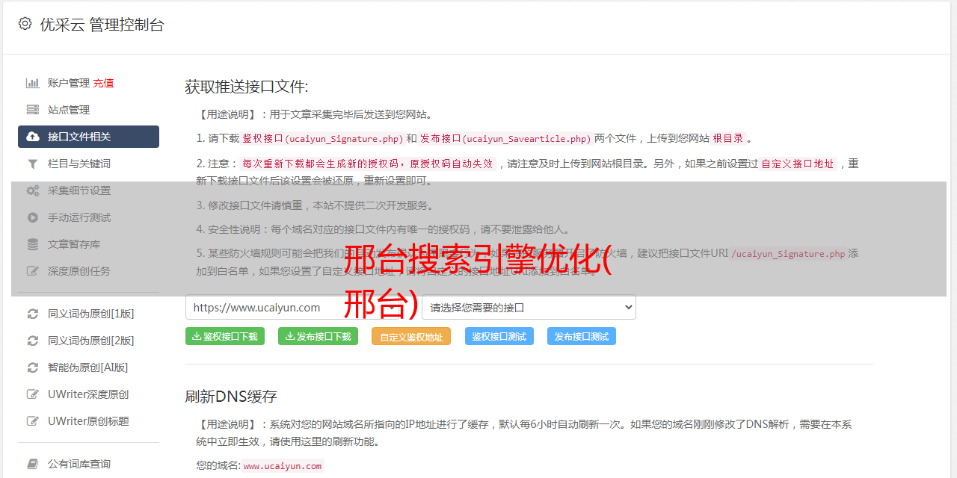Click the 鉴权接口(ucaiyun_Signature.php) code text
Screen dimensions: 957x478
(322, 138)
